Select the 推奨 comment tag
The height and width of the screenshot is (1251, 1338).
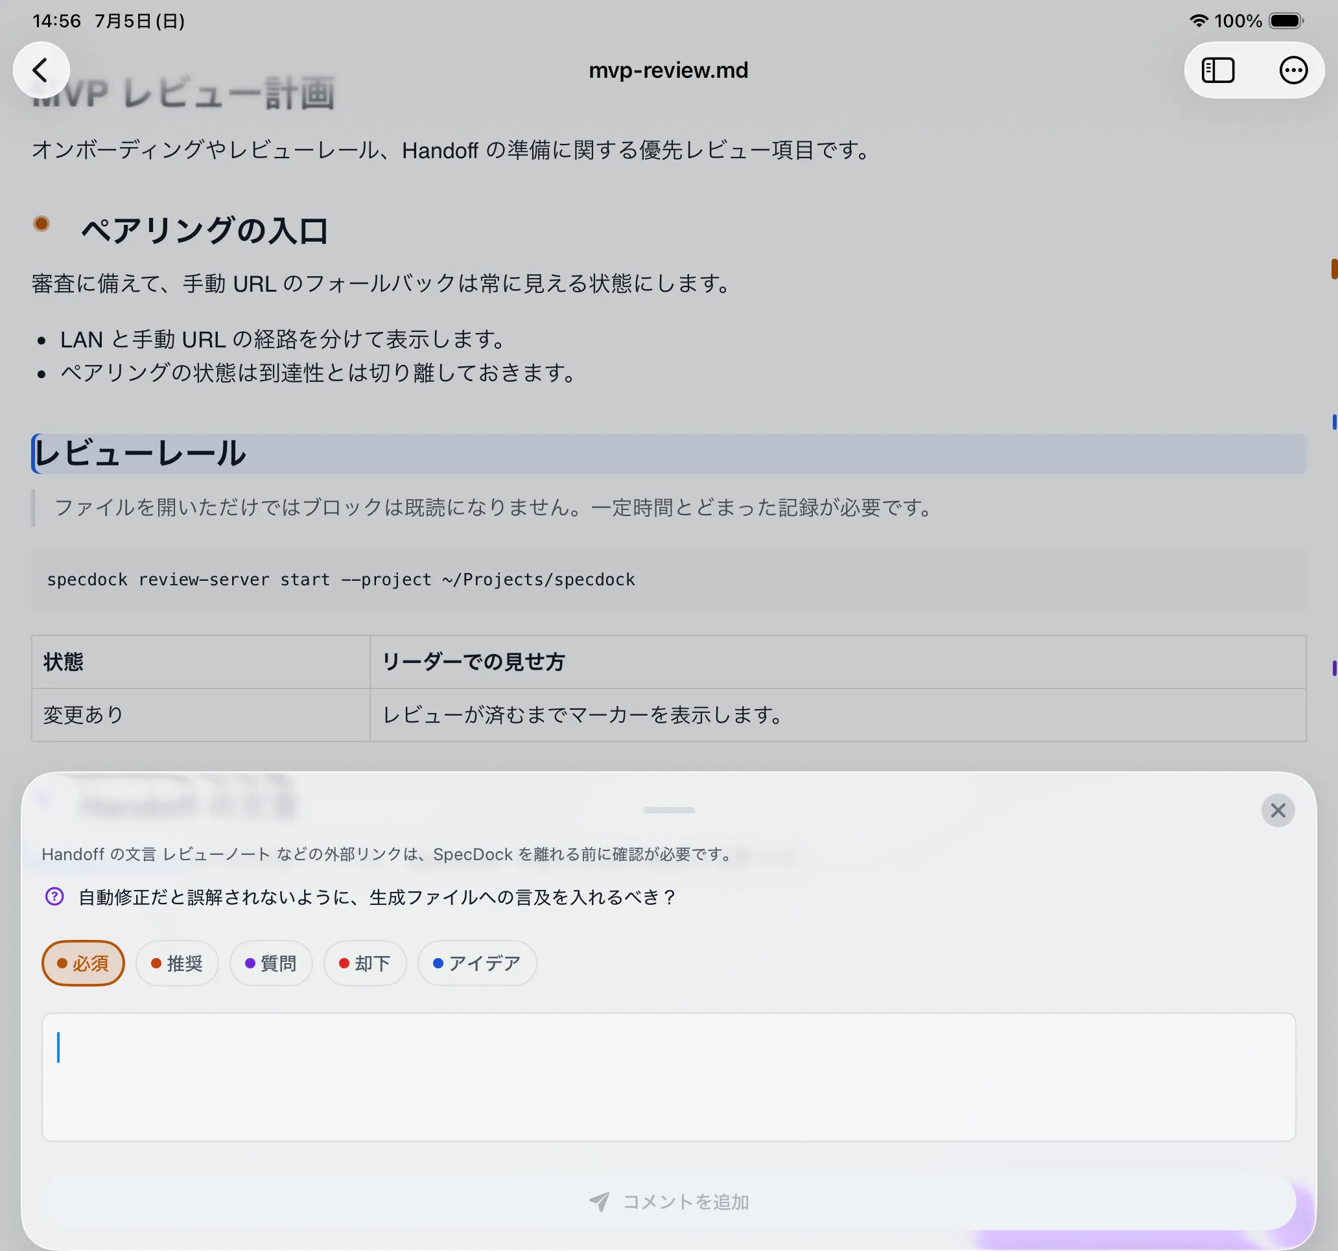coord(177,963)
